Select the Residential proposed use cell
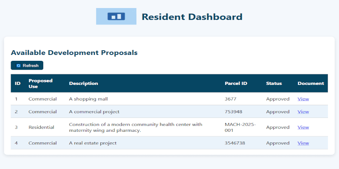Image resolution: width=339 pixels, height=169 pixels. [42, 127]
